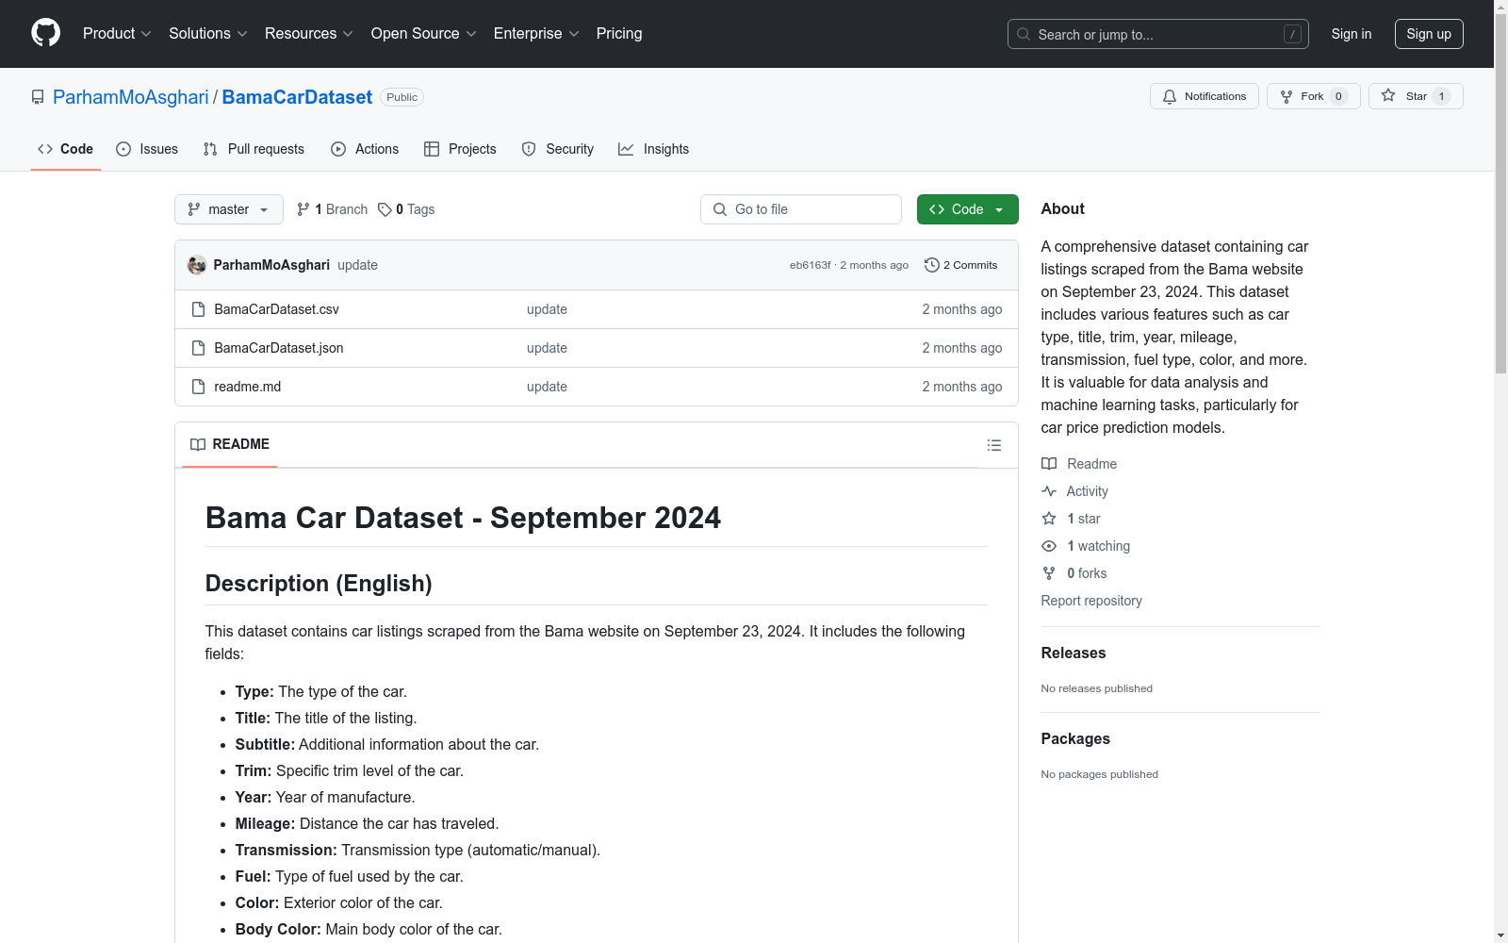This screenshot has width=1508, height=943.
Task: Expand the Open Source menu
Action: click(x=423, y=34)
